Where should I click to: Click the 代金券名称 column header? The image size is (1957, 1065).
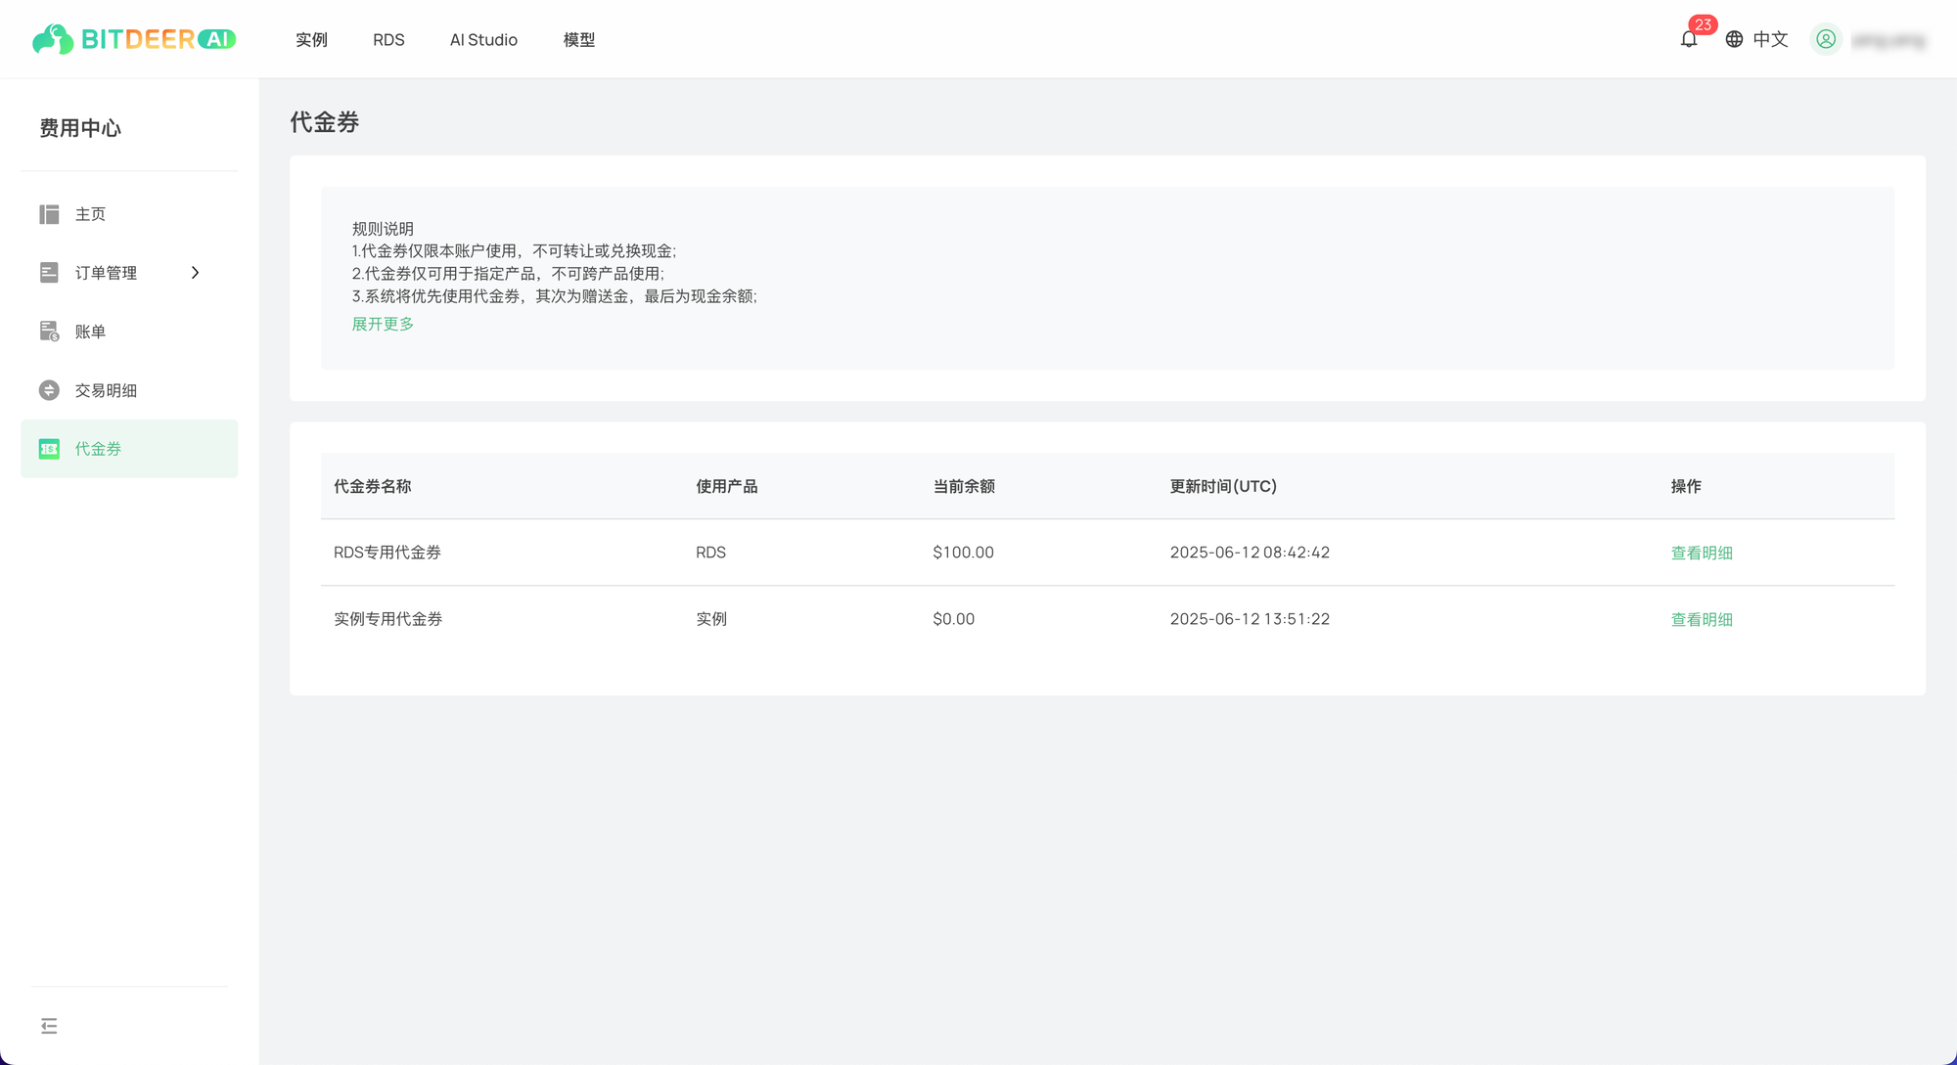point(372,486)
